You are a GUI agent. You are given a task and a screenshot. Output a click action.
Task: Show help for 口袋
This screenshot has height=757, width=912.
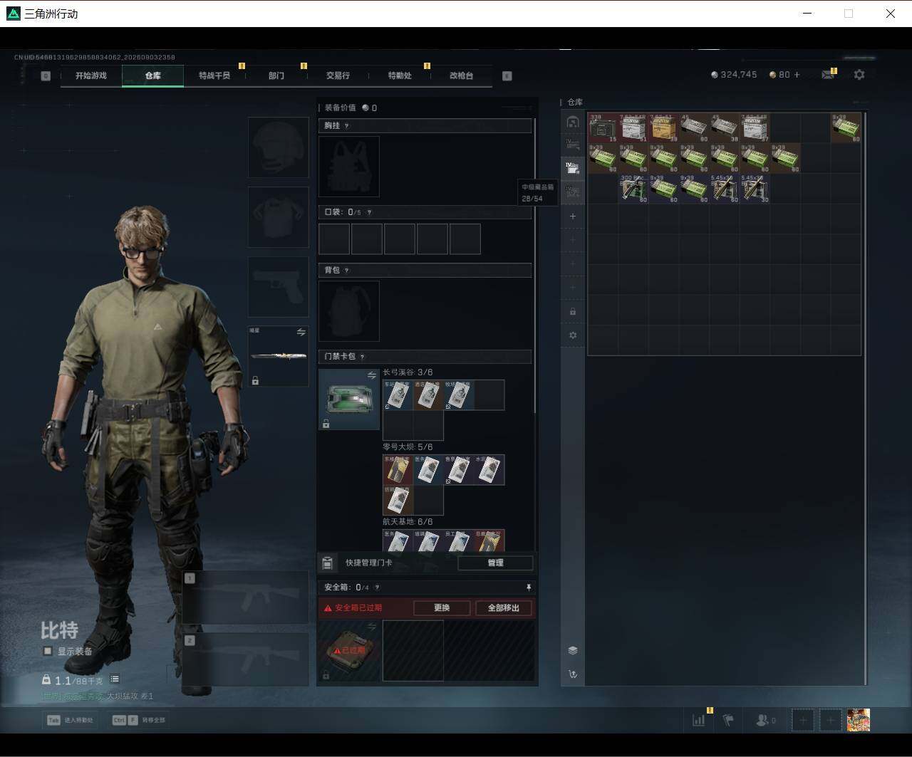[369, 212]
